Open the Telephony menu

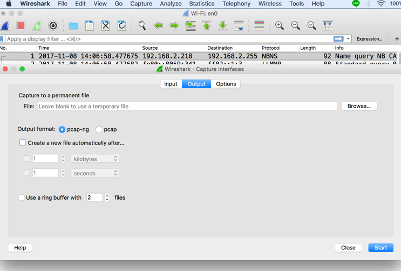point(236,4)
